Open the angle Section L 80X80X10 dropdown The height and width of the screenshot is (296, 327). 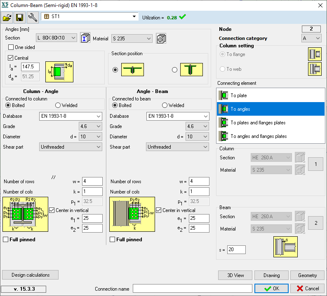click(56, 38)
